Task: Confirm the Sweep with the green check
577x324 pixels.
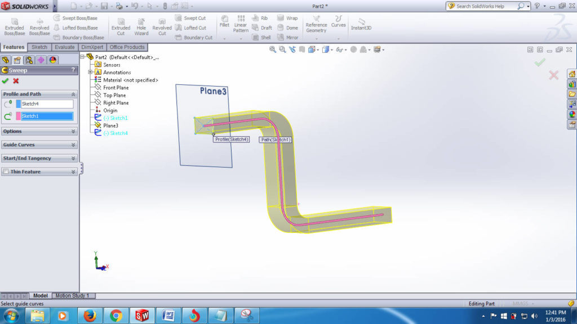Action: point(5,80)
